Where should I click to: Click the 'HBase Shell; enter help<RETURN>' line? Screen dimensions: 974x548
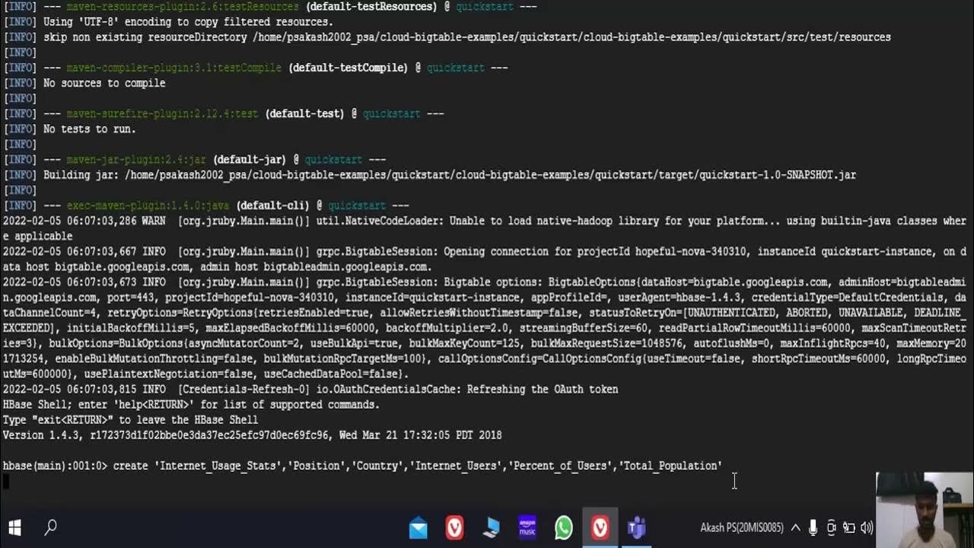[191, 405]
